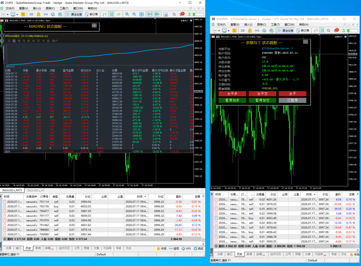
Task: Click 新订单 (New Order) in the left toolbar
Action: pyautogui.click(x=92, y=14)
